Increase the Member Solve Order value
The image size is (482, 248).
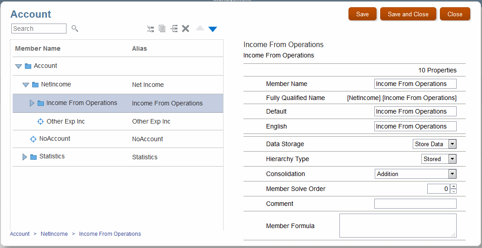pyautogui.click(x=454, y=186)
